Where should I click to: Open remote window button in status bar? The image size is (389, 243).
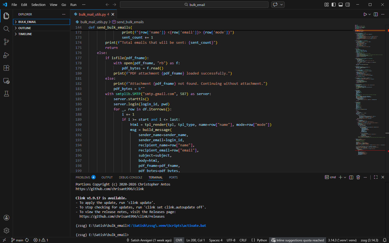coord(4,240)
